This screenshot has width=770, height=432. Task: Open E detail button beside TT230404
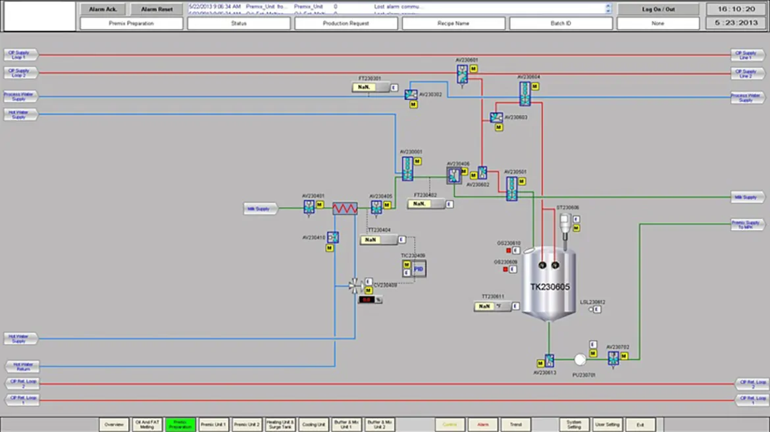(x=401, y=239)
